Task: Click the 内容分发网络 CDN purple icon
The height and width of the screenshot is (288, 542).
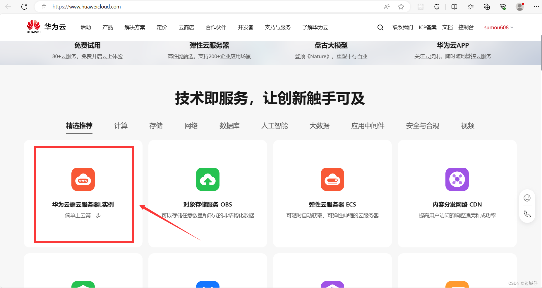Action: pyautogui.click(x=457, y=179)
